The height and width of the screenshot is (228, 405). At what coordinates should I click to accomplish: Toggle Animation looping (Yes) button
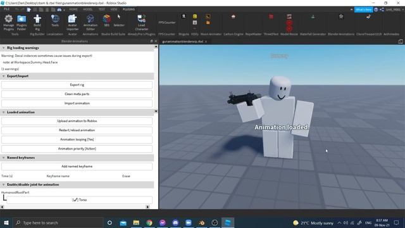pos(77,139)
